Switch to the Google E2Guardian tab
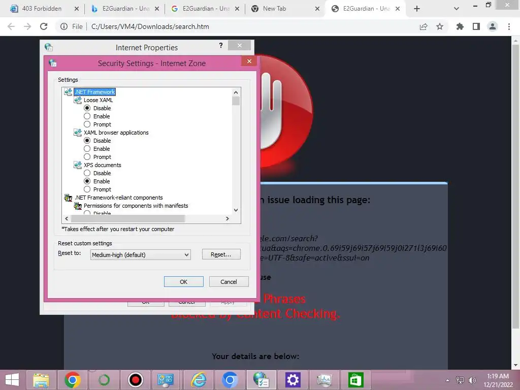The width and height of the screenshot is (520, 390). click(x=206, y=9)
